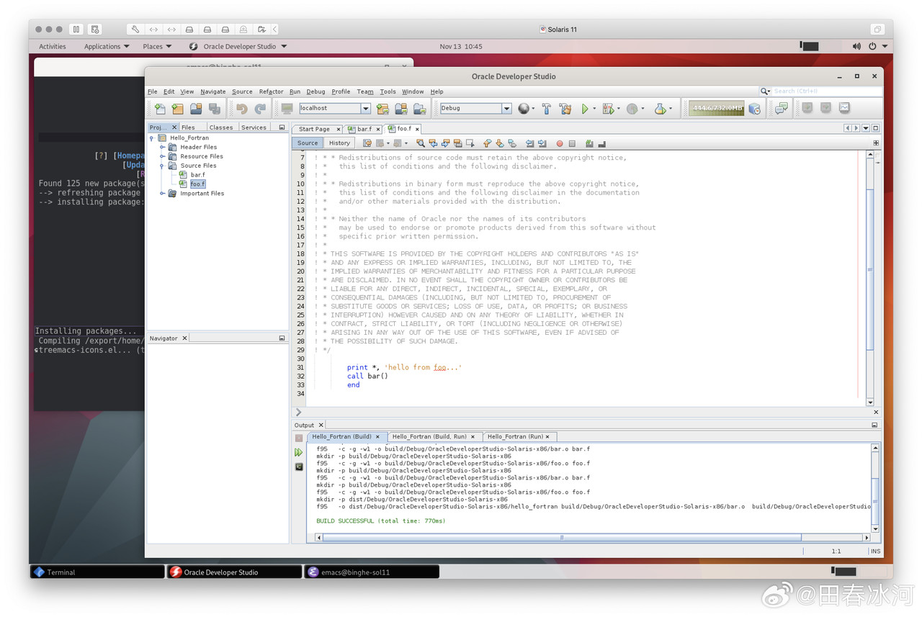Toggle Rectangular Selection icon in editor toolbar
922x617 pixels.
470,143
